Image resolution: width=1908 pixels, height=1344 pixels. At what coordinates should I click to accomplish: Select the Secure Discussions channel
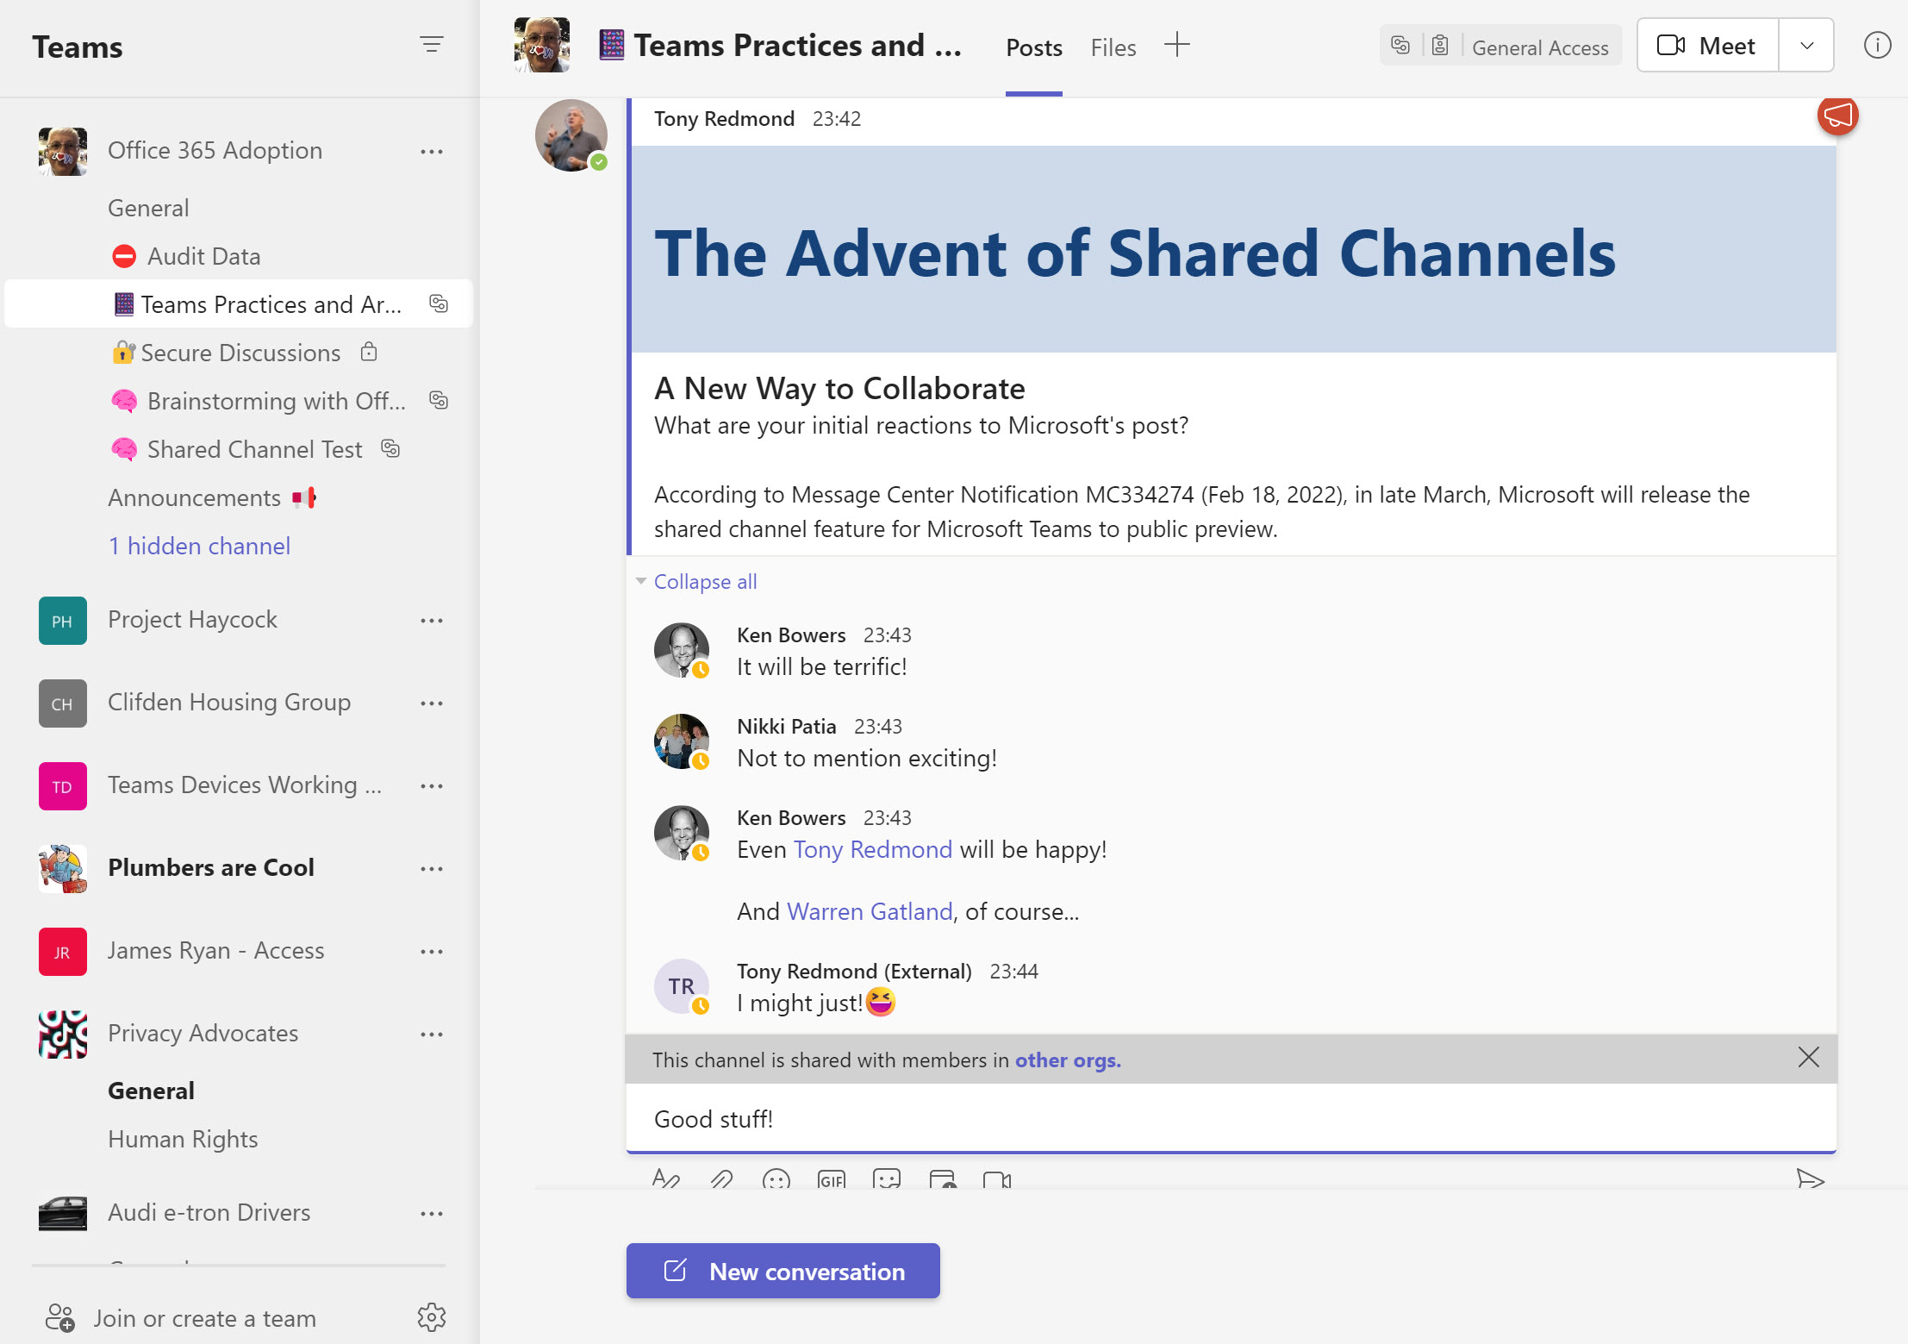pyautogui.click(x=240, y=353)
